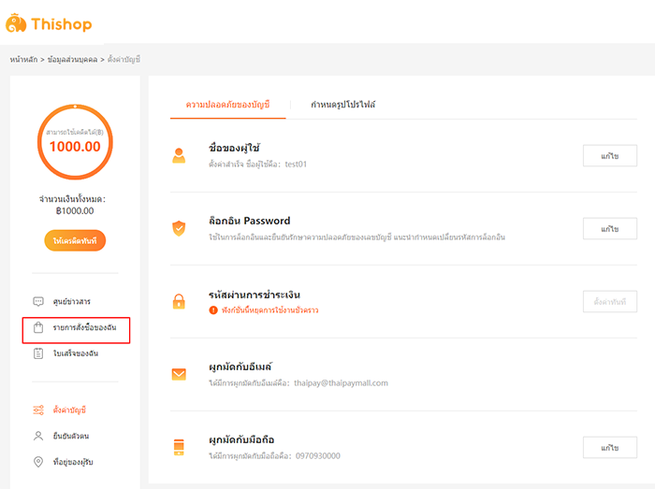Click the identity verification person icon
Image resolution: width=655 pixels, height=489 pixels.
coord(38,436)
